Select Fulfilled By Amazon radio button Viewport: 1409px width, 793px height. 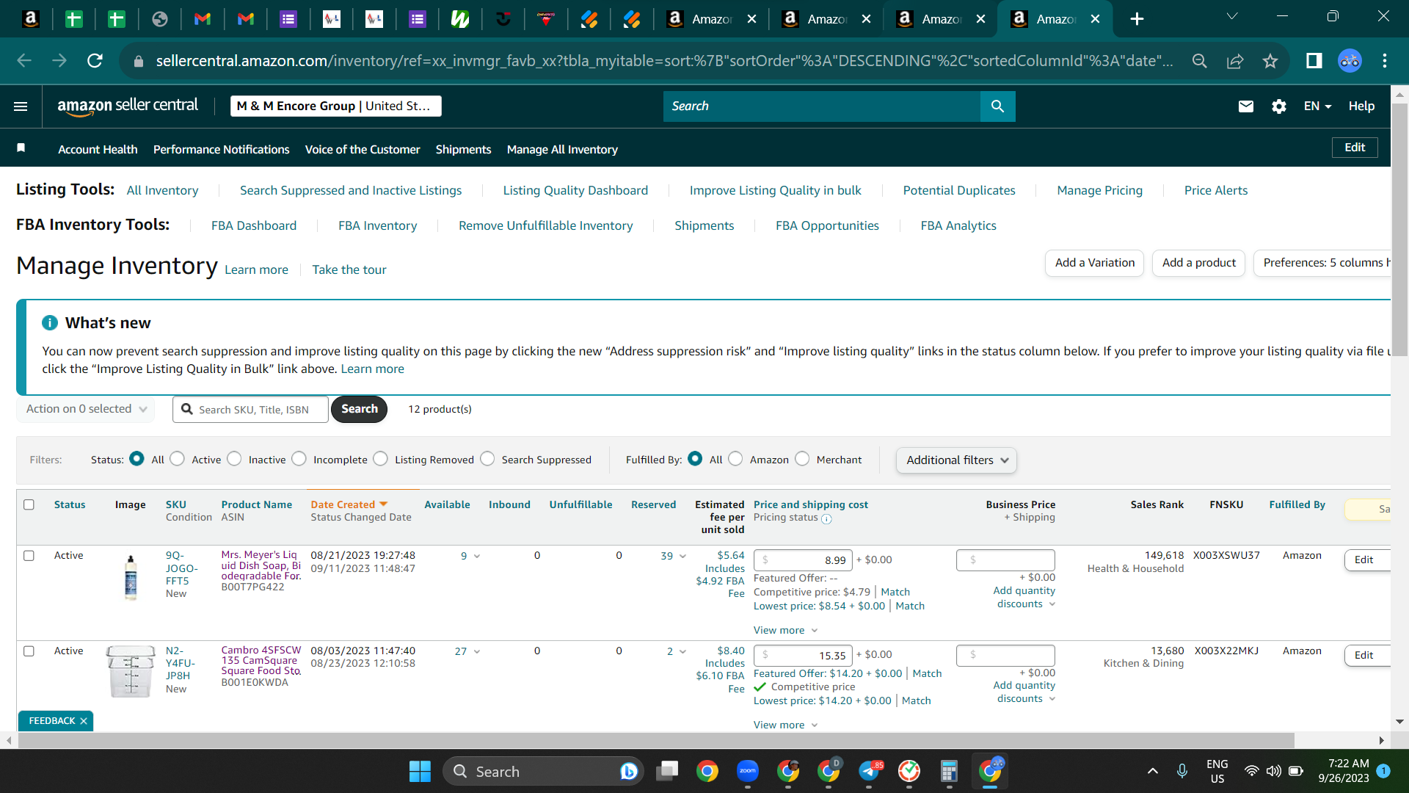735,459
